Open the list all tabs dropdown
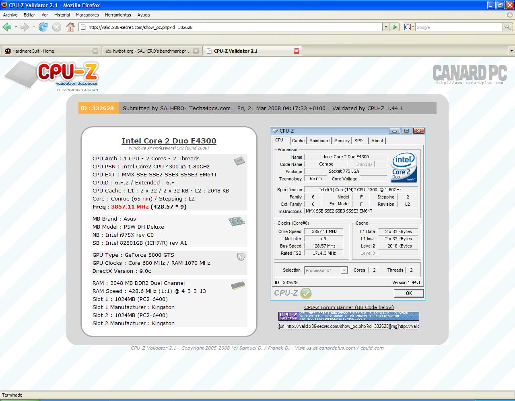 pyautogui.click(x=511, y=51)
